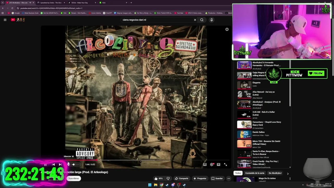Pause the playing video

45,164
